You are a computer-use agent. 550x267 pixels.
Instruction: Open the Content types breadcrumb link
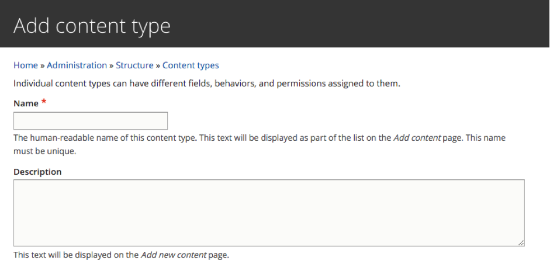[191, 65]
